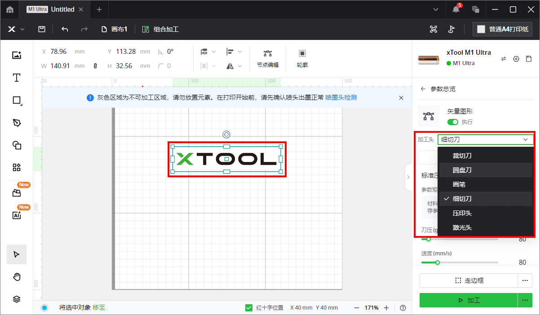Viewport: 540px width, 315px height.
Task: Click the 移至 link in status bar
Action: (x=99, y=308)
